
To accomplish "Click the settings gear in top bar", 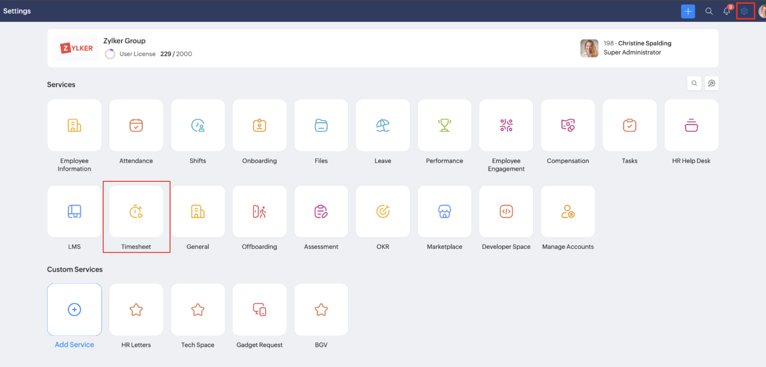I will tap(744, 11).
